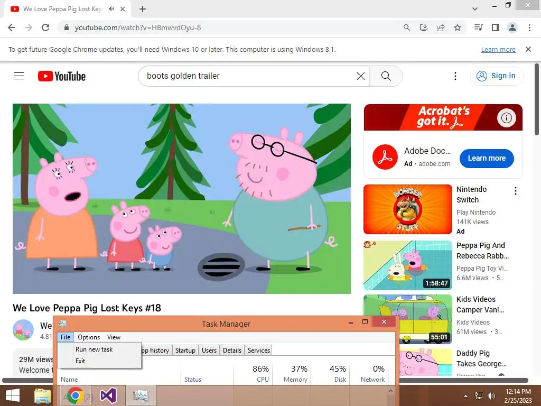
Task: Sort by the CPU column header
Action: click(x=253, y=374)
